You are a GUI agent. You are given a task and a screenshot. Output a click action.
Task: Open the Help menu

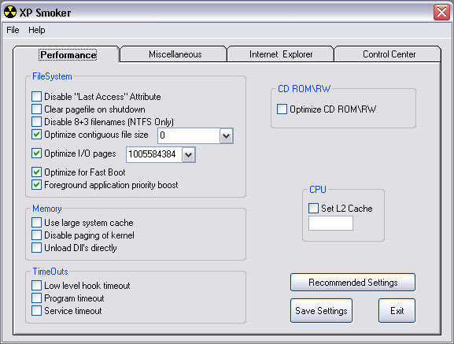point(37,30)
